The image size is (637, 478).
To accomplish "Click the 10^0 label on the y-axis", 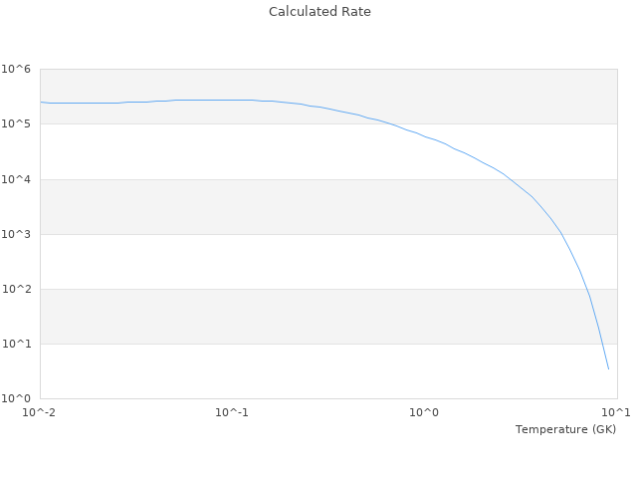I will pos(17,398).
